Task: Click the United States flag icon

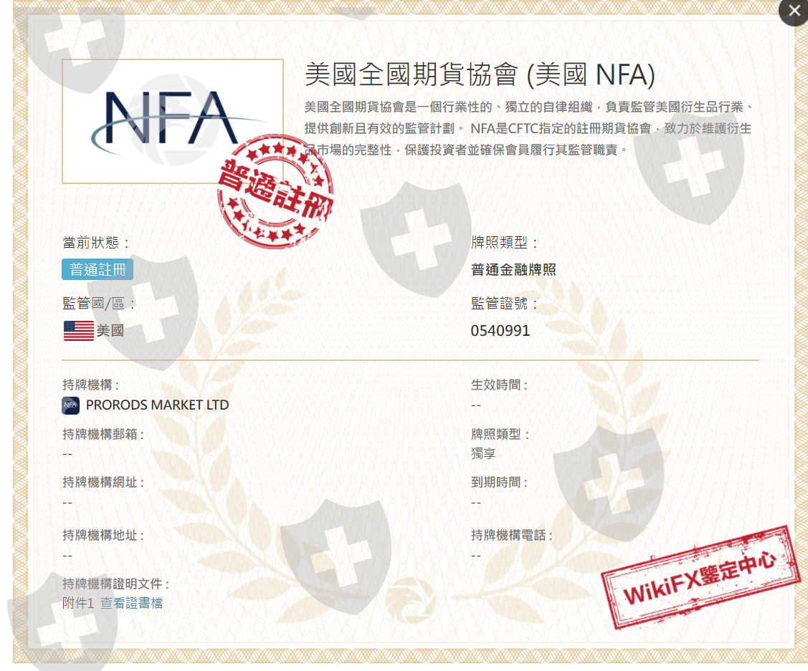Action: coord(78,331)
